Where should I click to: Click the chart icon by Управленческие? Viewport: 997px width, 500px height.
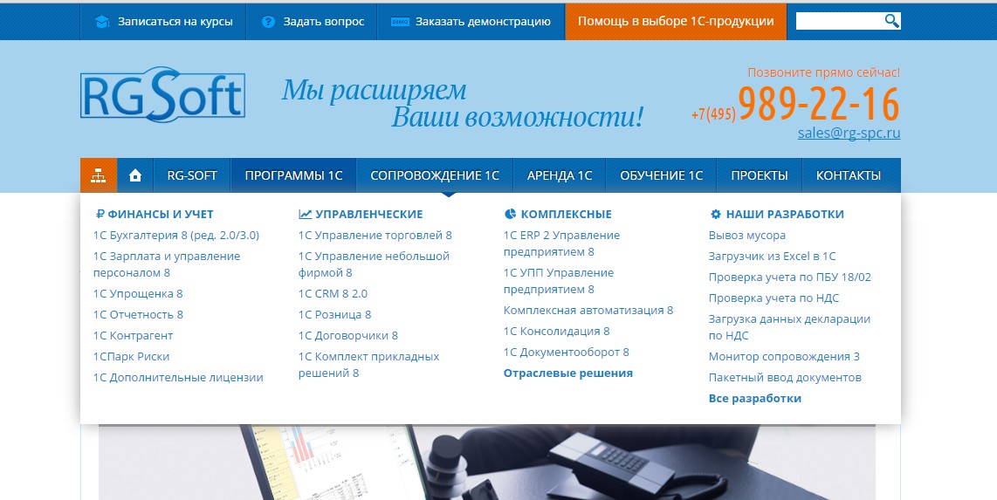pyautogui.click(x=306, y=214)
